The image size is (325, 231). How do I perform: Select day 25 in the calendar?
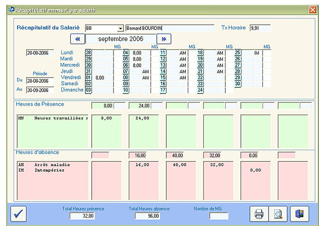[x=238, y=53]
